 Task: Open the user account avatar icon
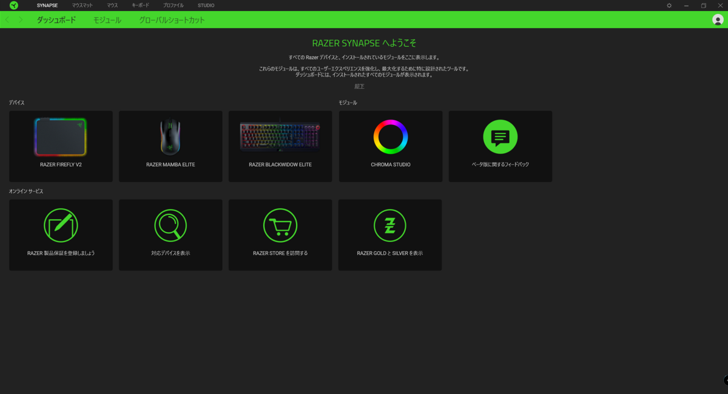(718, 20)
